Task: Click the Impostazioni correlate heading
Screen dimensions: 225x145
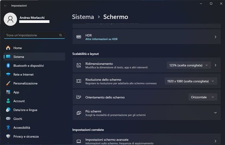Action: [88, 130]
